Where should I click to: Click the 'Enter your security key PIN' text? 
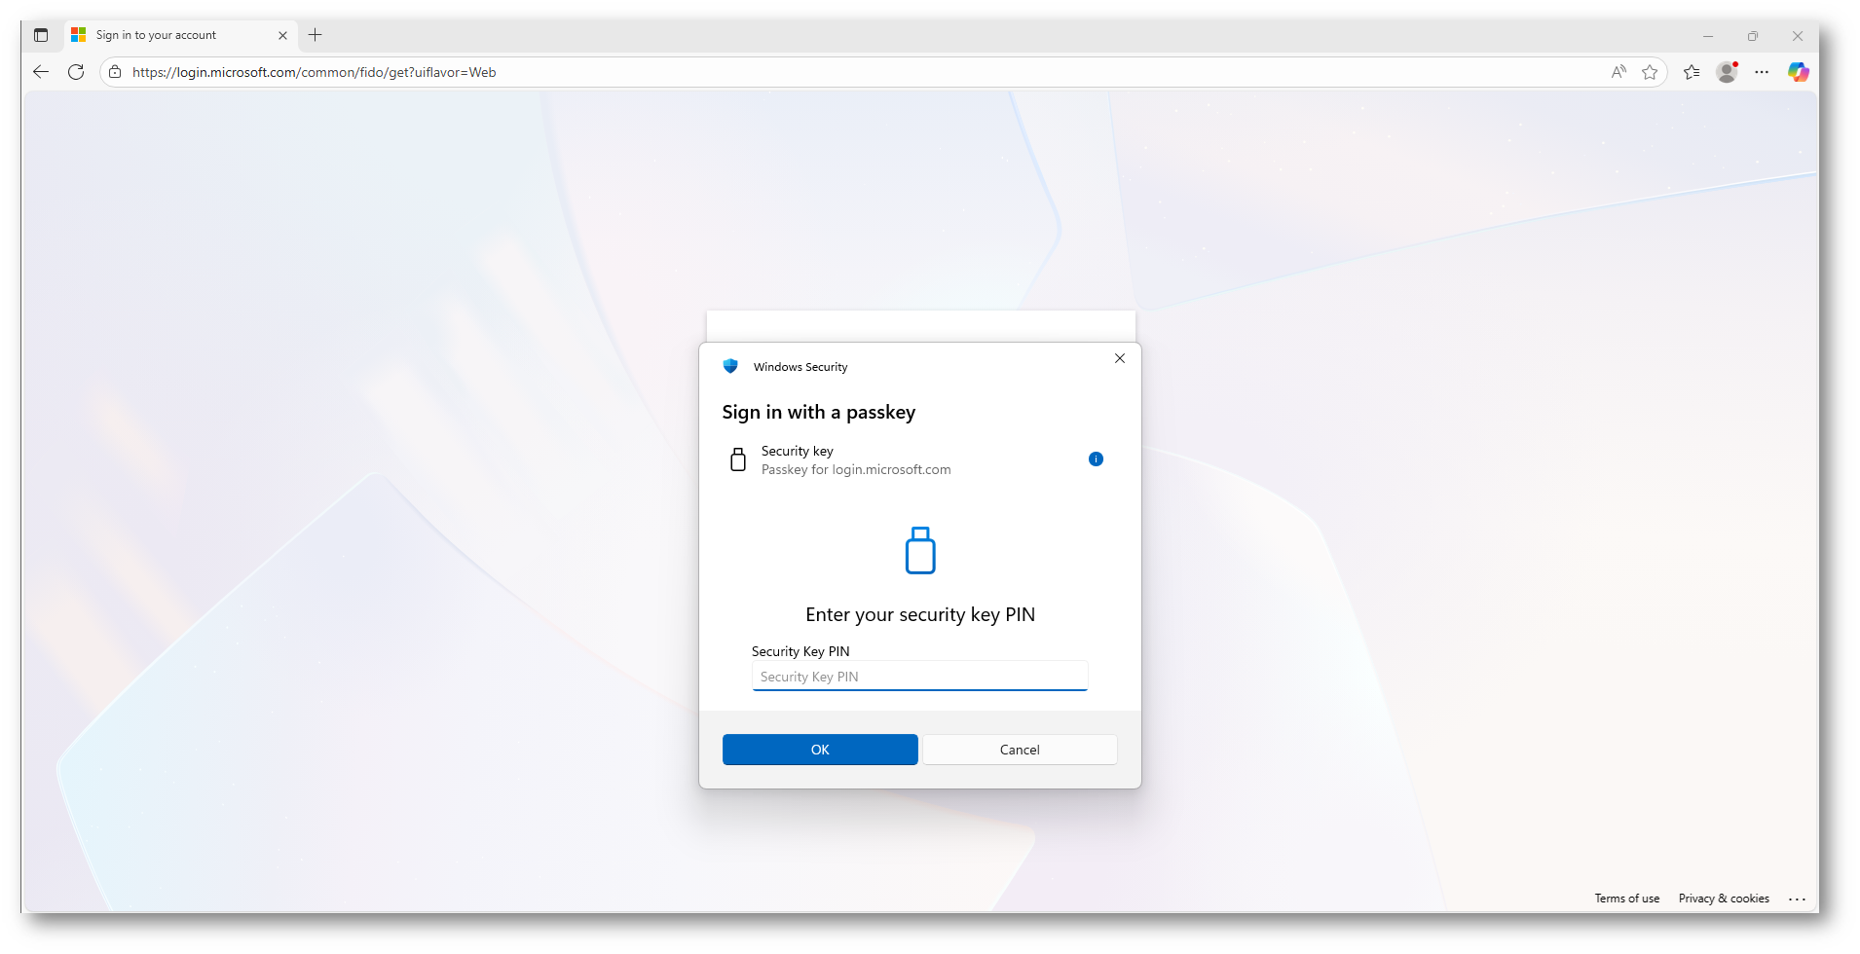(x=920, y=615)
